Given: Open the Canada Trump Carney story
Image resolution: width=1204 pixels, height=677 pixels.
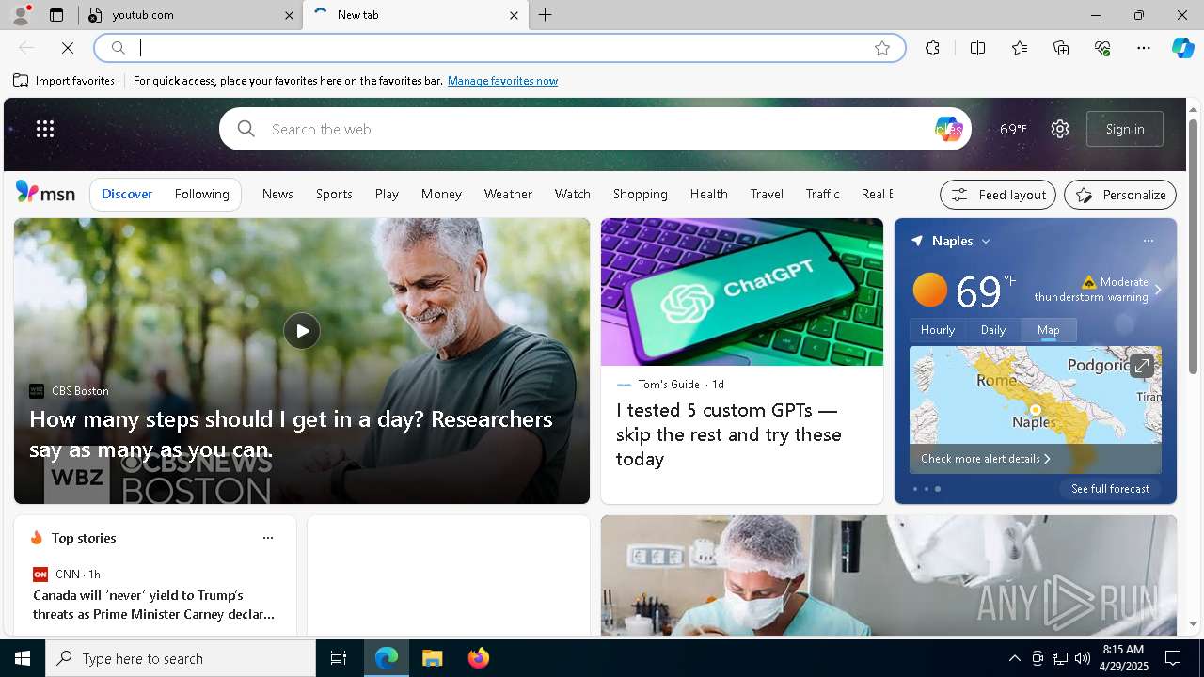Looking at the screenshot, I should [x=154, y=605].
